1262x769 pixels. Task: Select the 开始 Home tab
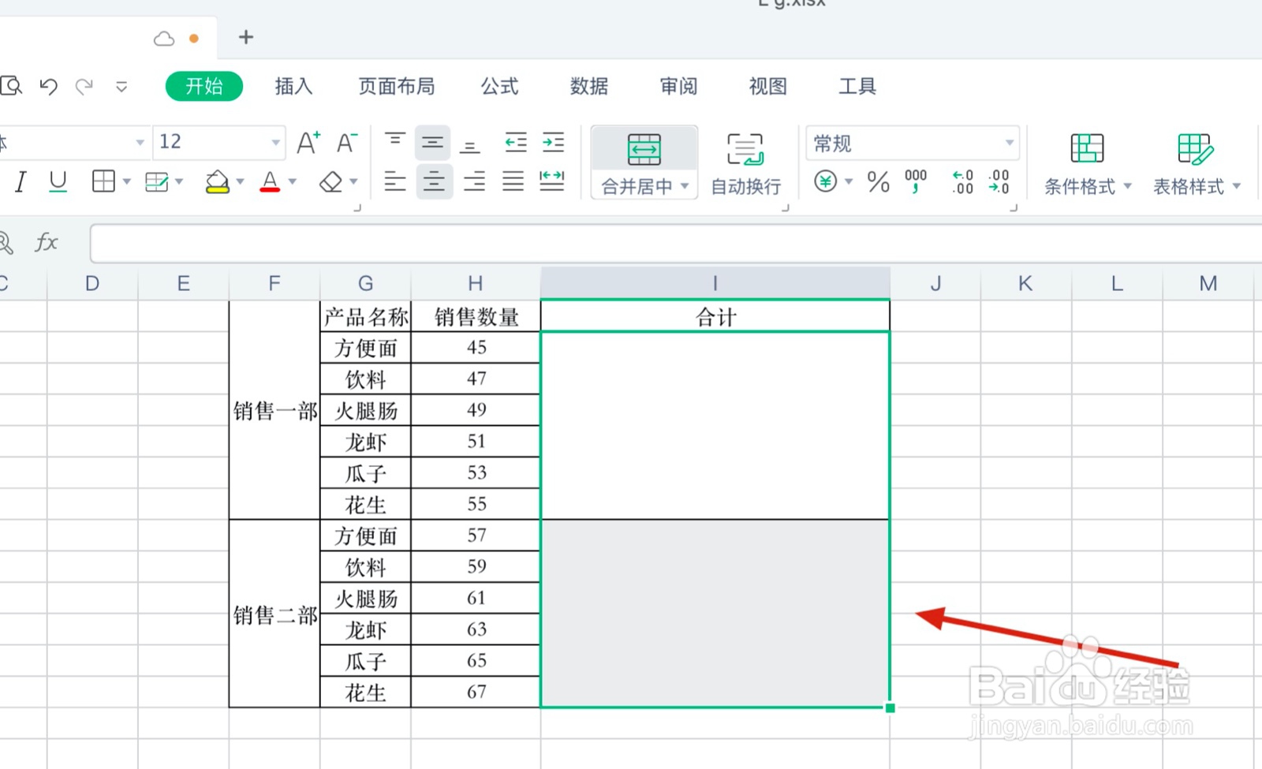click(204, 86)
